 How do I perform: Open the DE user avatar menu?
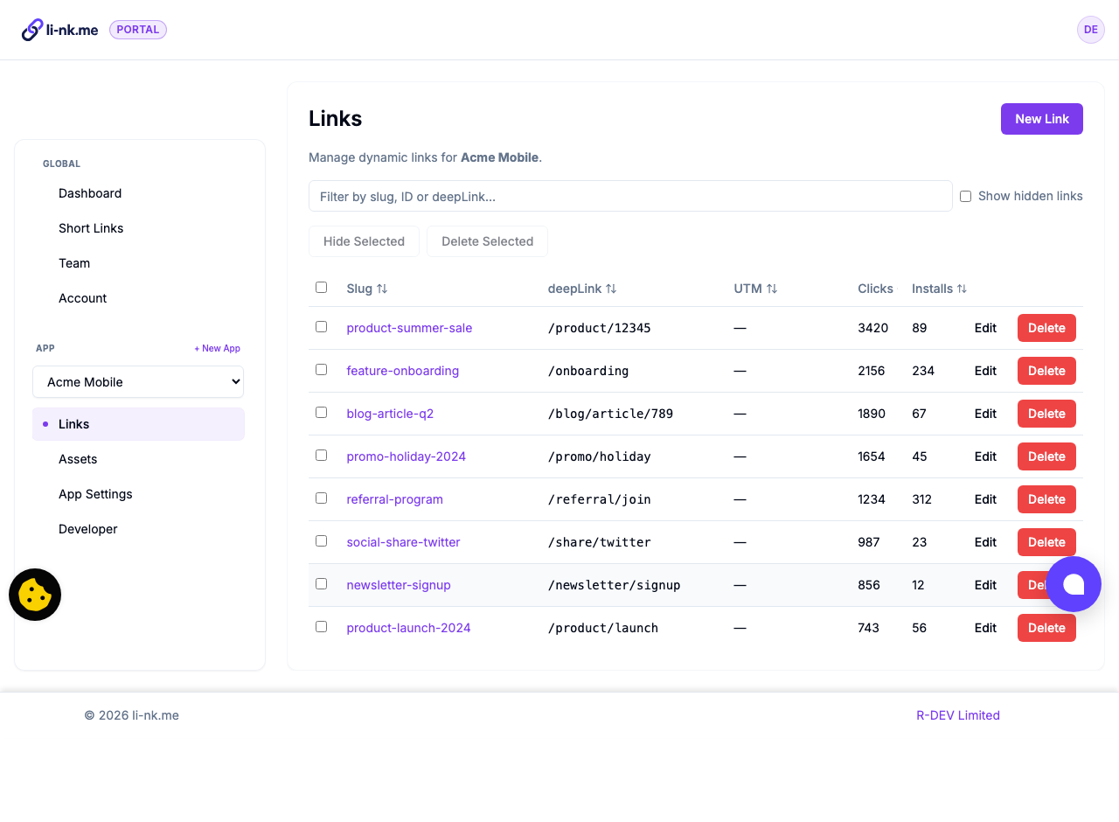[x=1091, y=30]
